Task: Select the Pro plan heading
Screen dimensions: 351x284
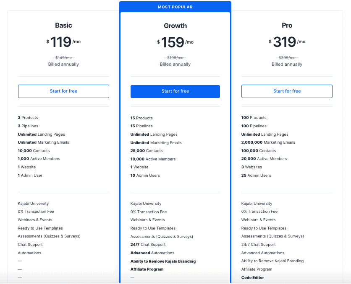Action: tap(287, 25)
